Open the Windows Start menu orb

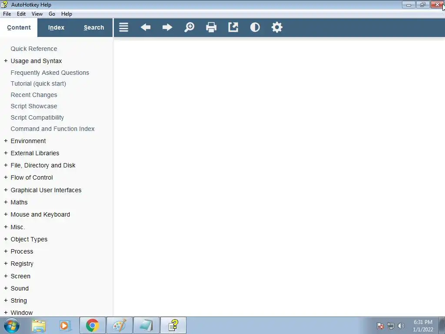(x=12, y=325)
